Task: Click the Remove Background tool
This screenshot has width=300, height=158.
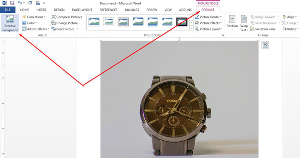Action: (x=10, y=23)
